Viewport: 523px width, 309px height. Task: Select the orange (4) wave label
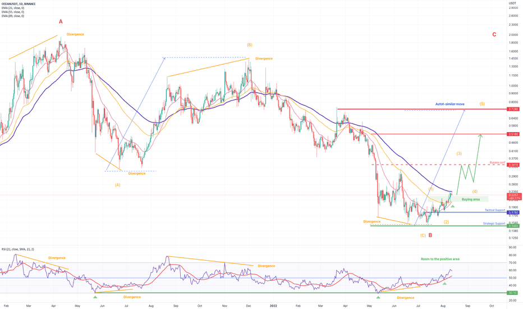[x=475, y=192]
